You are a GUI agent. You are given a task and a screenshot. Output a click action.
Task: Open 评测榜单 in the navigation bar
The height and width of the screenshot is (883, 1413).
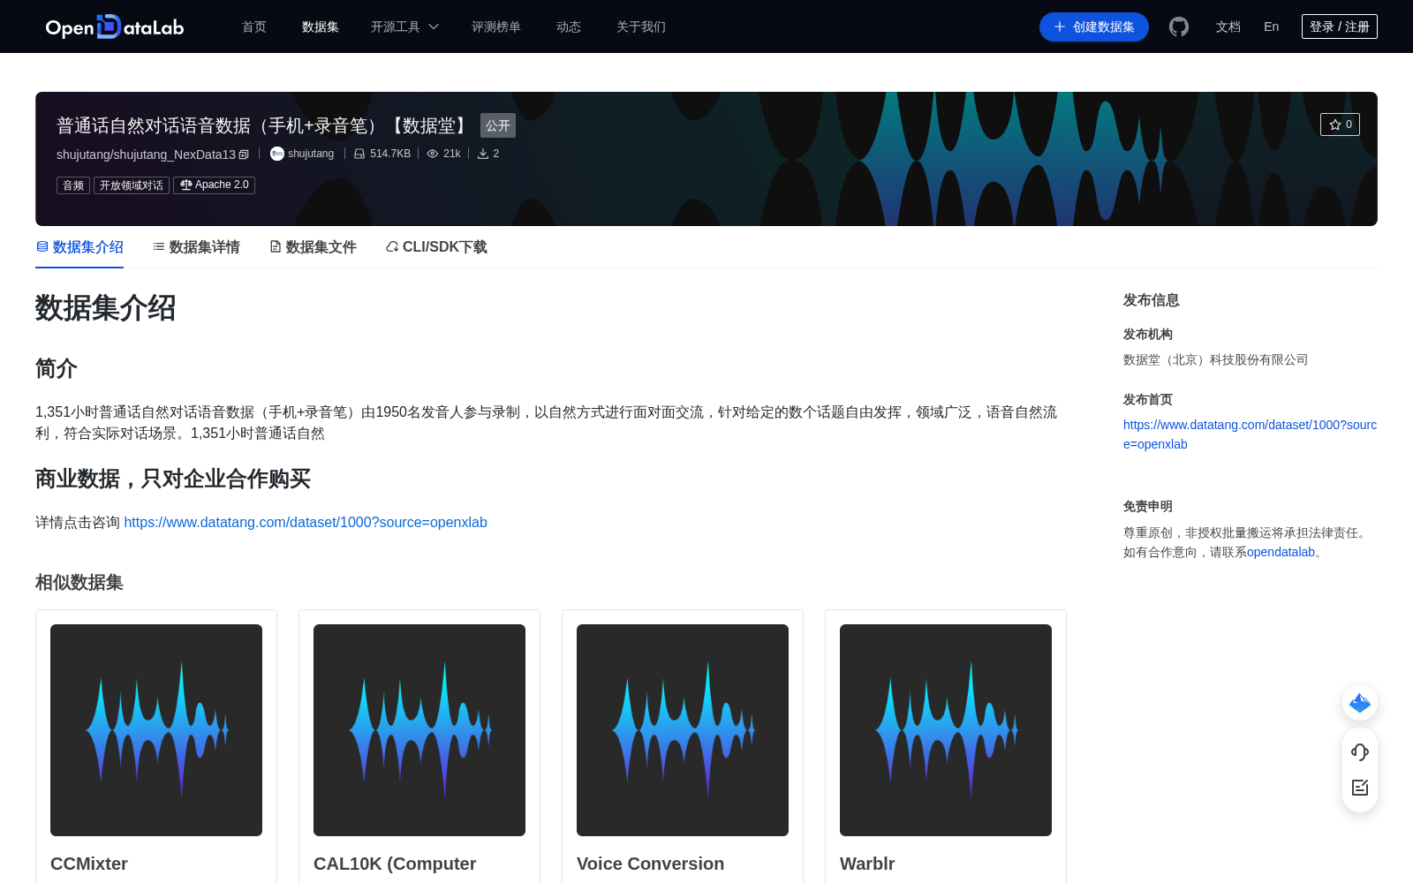click(496, 26)
